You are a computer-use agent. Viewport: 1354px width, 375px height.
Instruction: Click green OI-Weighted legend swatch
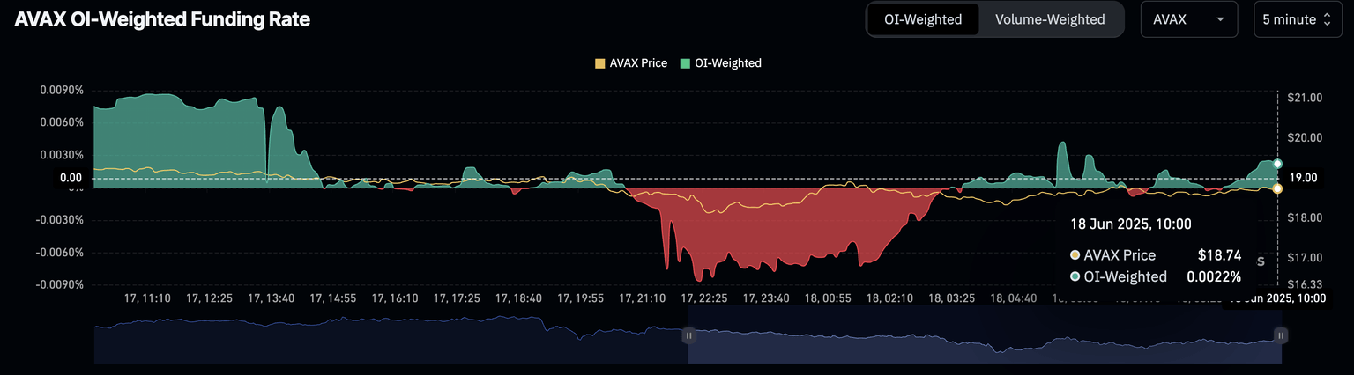tap(684, 63)
